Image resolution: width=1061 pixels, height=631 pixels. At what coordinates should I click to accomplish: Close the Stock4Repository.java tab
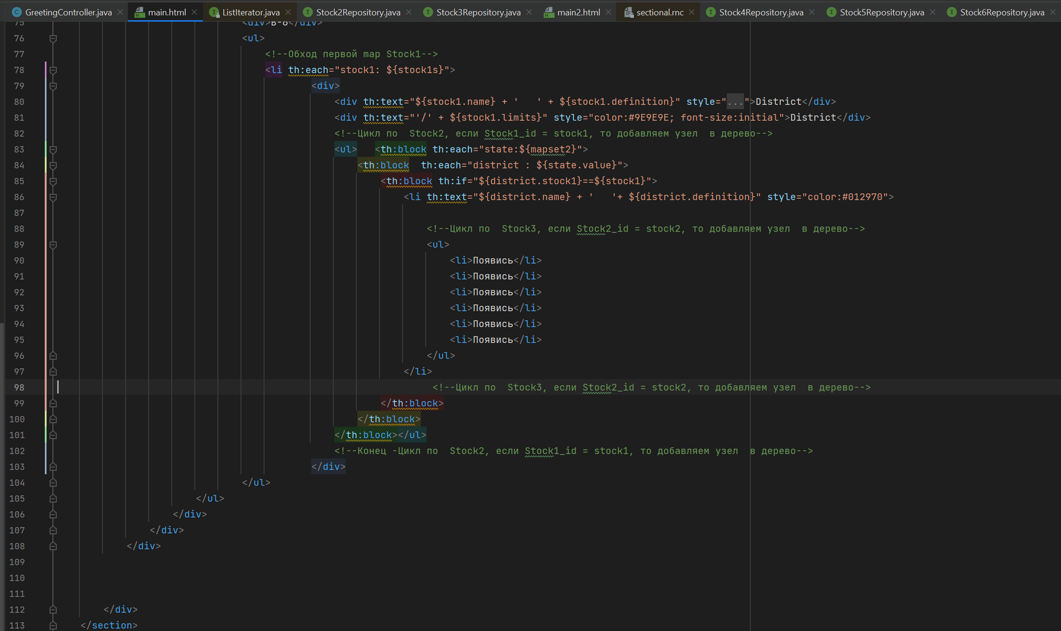(x=812, y=12)
